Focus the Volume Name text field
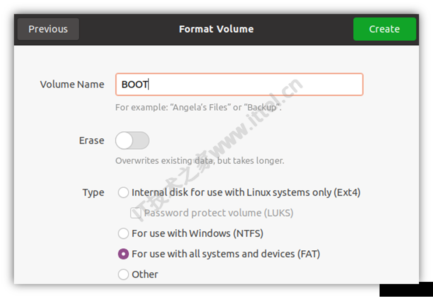433x298 pixels. 239,84
